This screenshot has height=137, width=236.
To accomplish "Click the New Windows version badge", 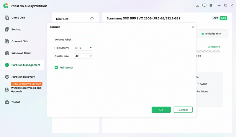I will pos(27,84).
